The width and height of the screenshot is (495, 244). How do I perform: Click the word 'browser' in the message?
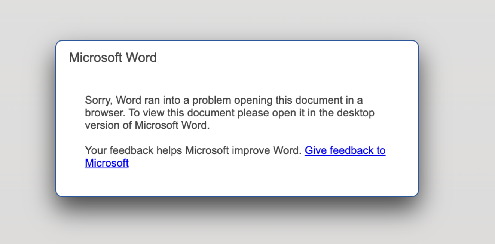(x=105, y=113)
